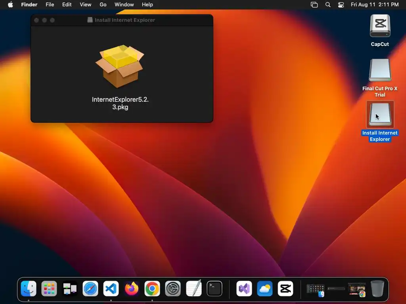Open System Settings from the Dock
The image size is (406, 304).
coord(173,289)
